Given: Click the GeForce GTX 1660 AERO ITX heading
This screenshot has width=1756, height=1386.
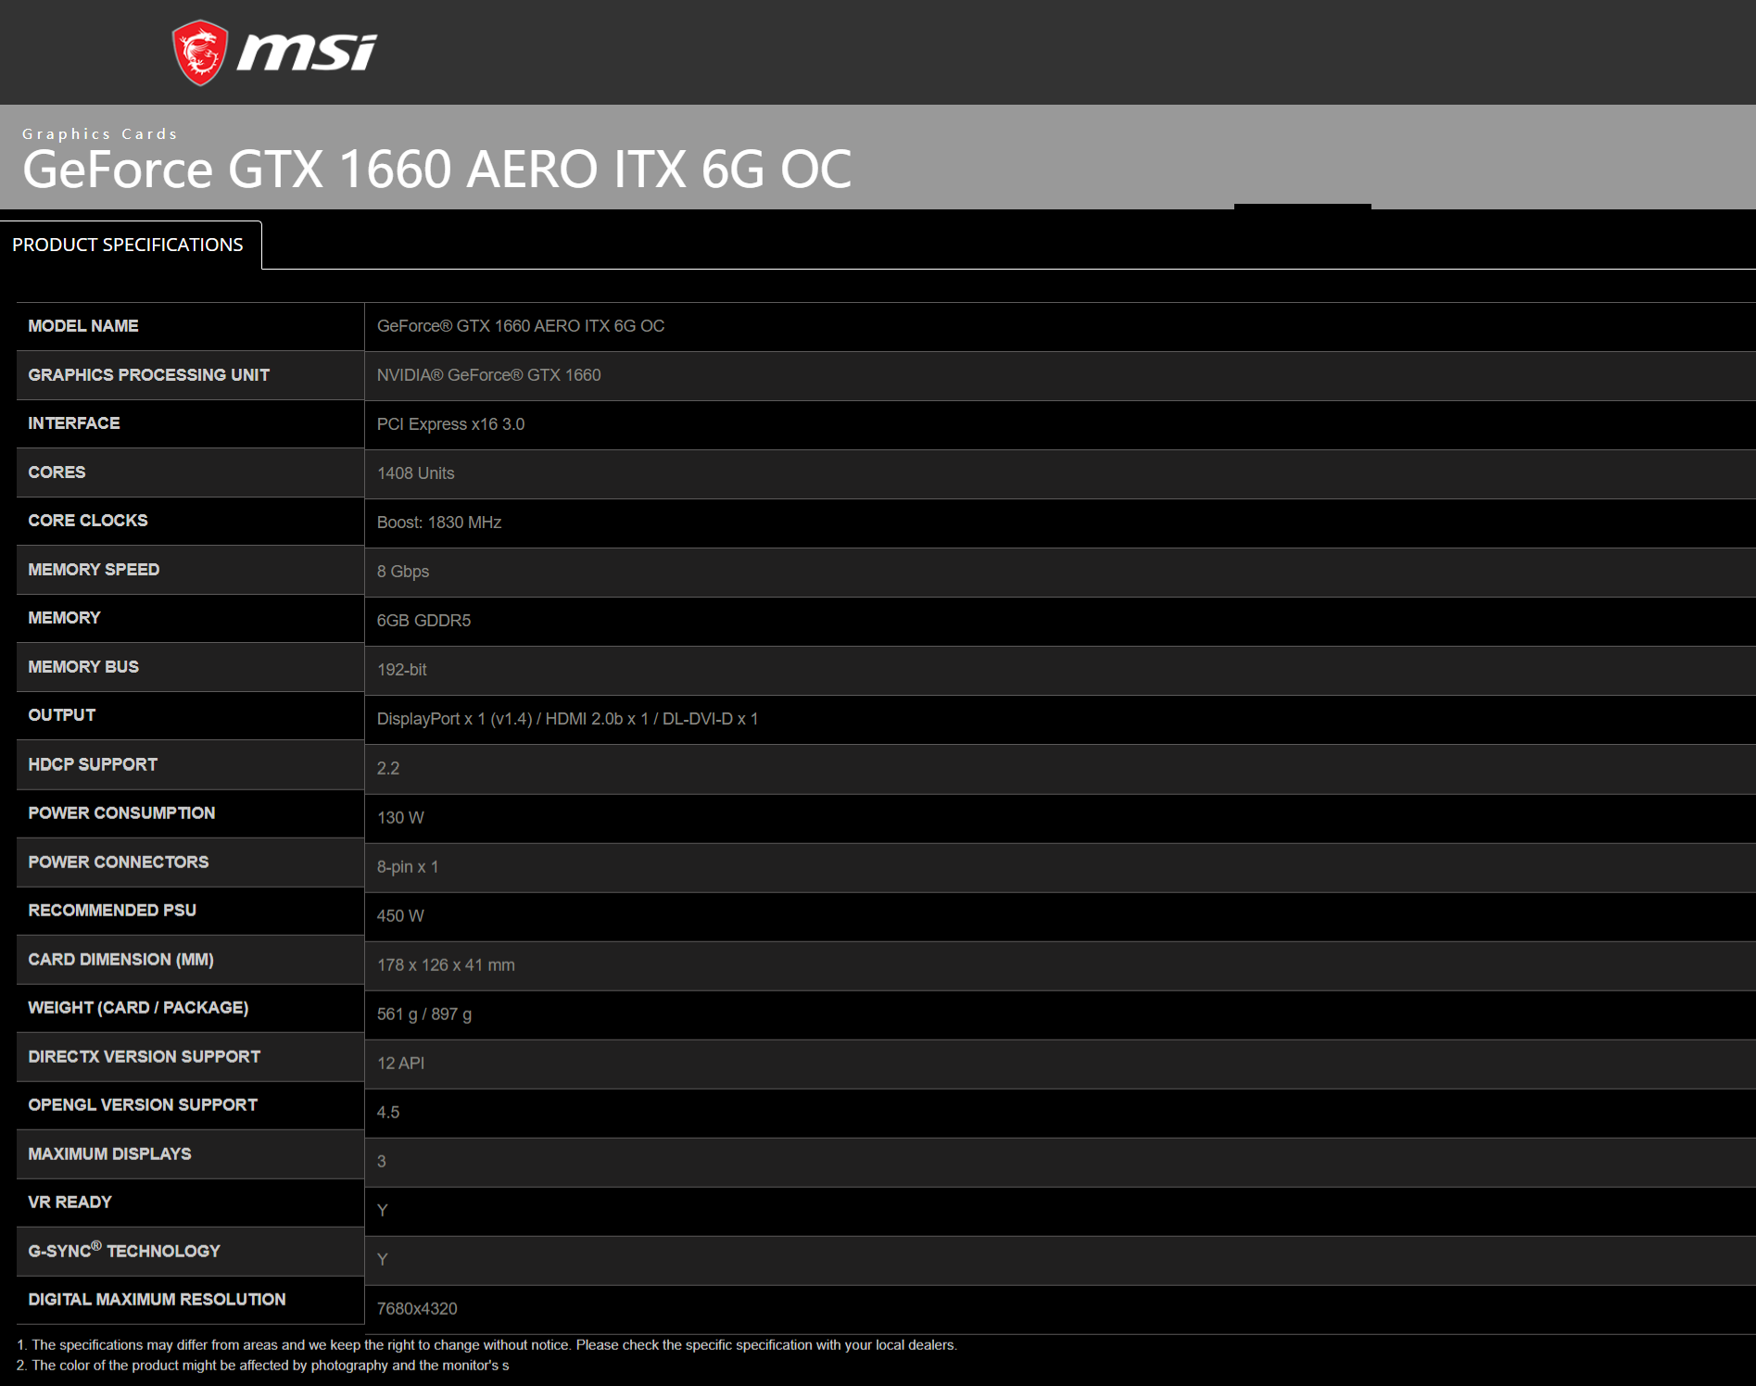Looking at the screenshot, I should (x=436, y=170).
